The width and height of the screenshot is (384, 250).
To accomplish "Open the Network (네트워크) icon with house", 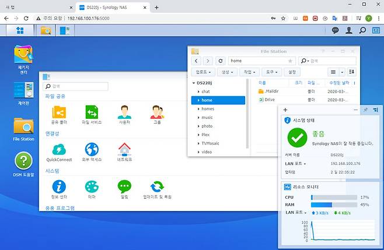I will pos(124,152).
